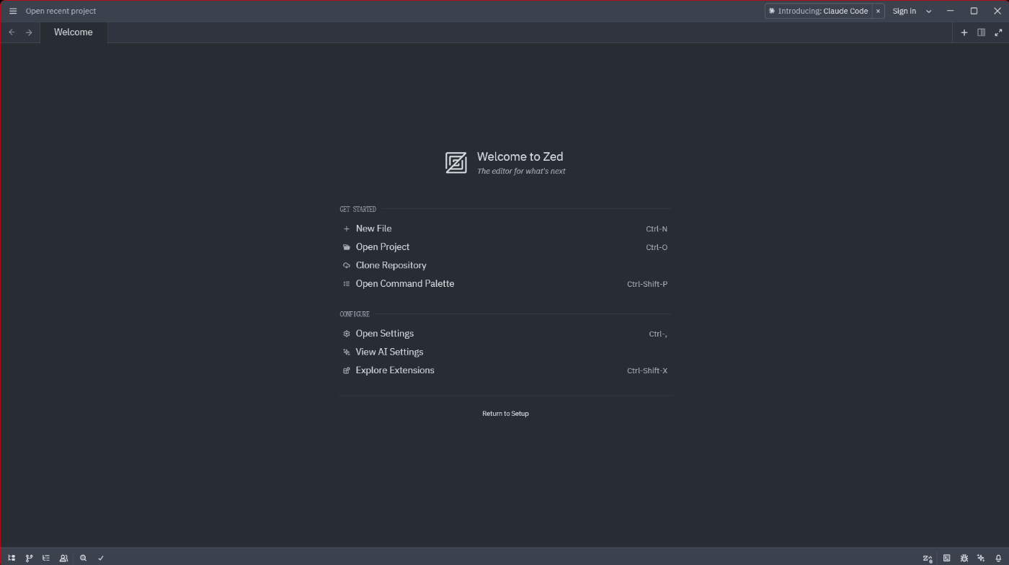This screenshot has height=565, width=1009.
Task: Open the Git Panel branch icon
Action: (x=29, y=558)
